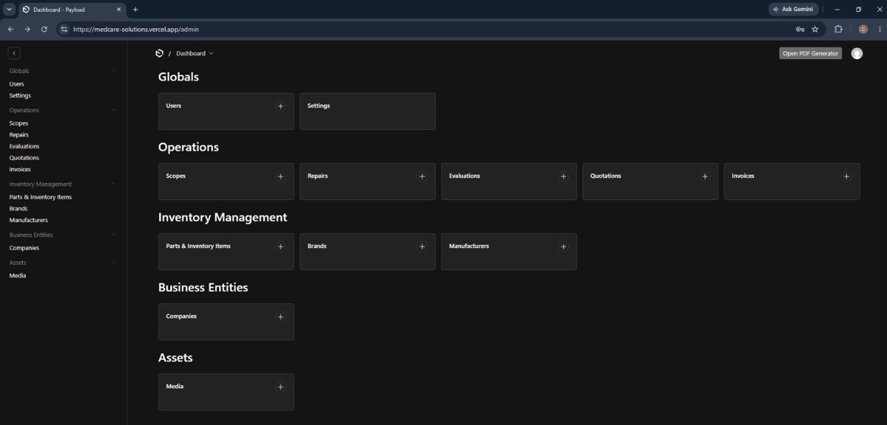Add a new Scopes record with plus
This screenshot has height=425, width=887.
280,176
